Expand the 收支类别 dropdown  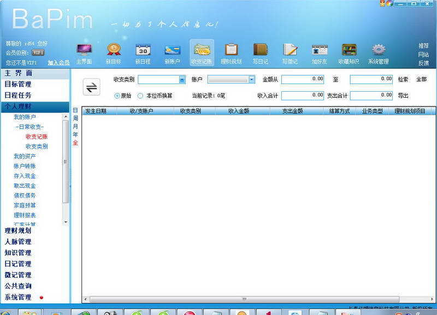pyautogui.click(x=182, y=80)
